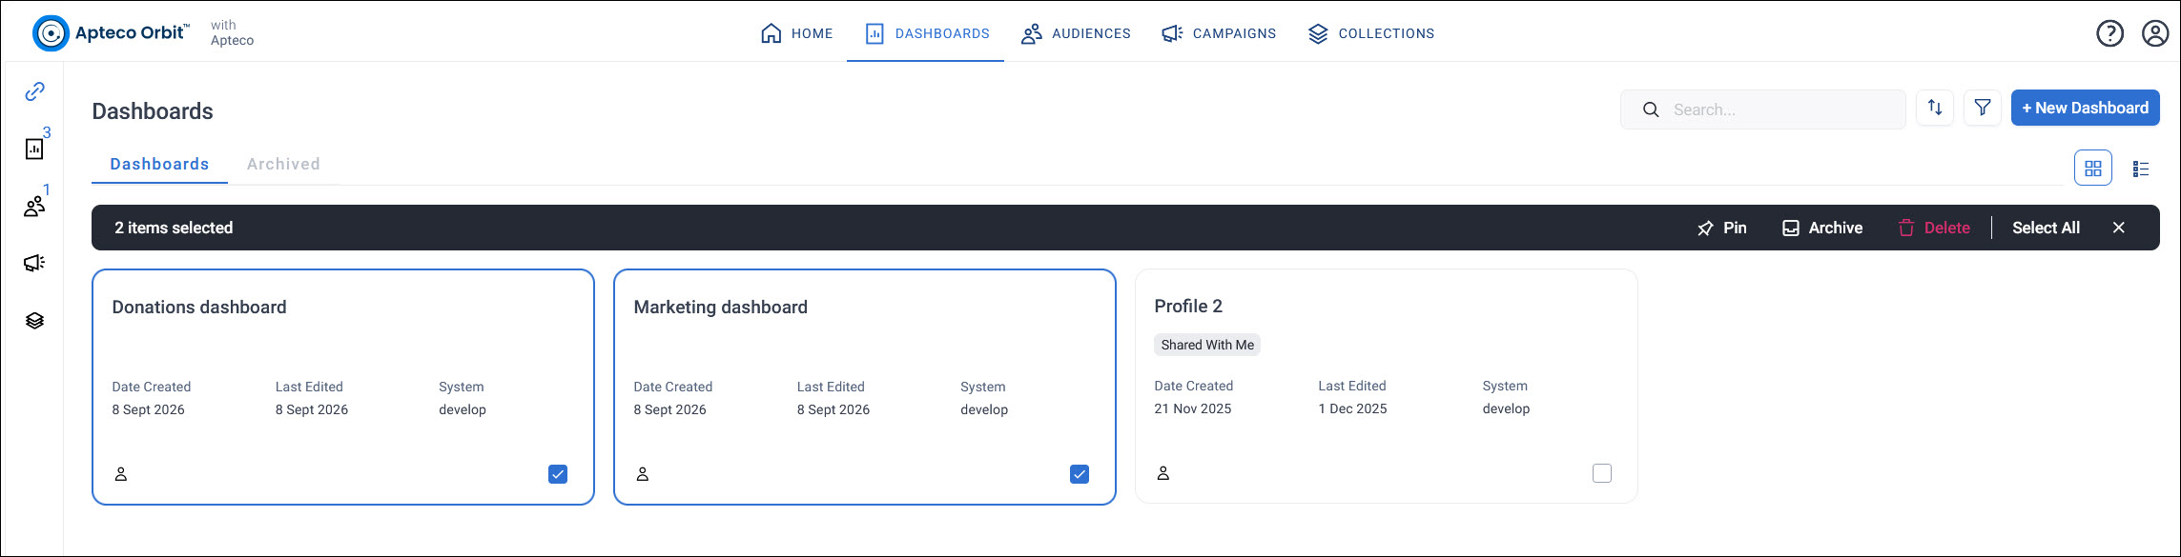Image resolution: width=2181 pixels, height=557 pixels.
Task: Open the filter funnel button
Action: click(1983, 108)
